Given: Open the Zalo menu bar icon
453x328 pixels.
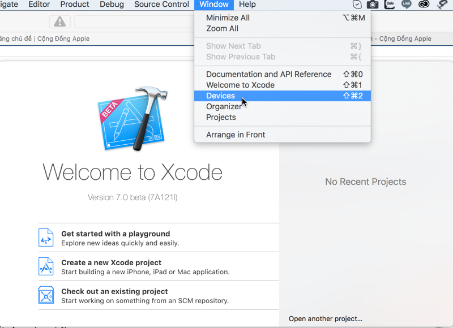Looking at the screenshot, I should [390, 5].
